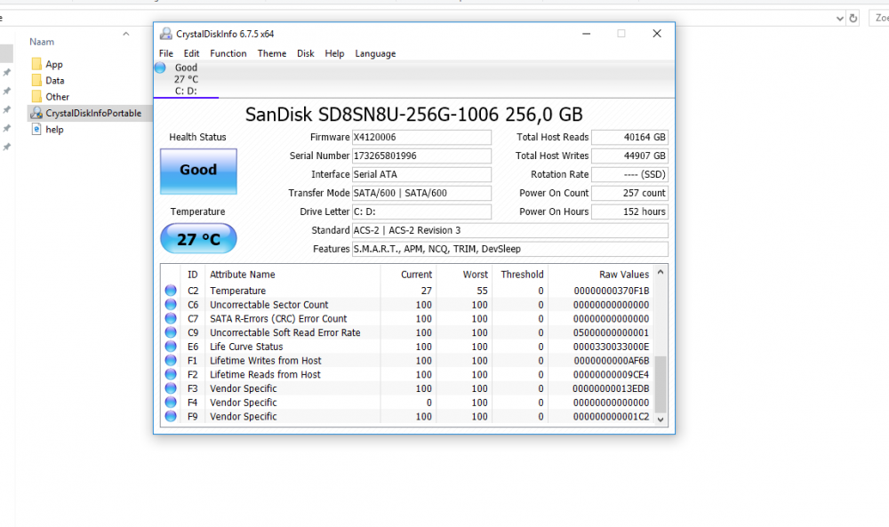Viewport: 889px width, 527px height.
Task: Click the Data folder icon
Action: (x=36, y=80)
